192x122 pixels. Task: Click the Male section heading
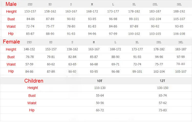click(x=11, y=4)
